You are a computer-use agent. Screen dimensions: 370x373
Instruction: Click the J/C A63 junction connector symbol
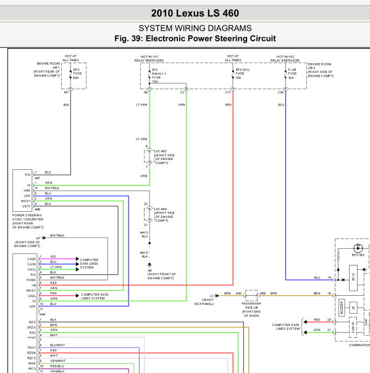click(x=149, y=156)
